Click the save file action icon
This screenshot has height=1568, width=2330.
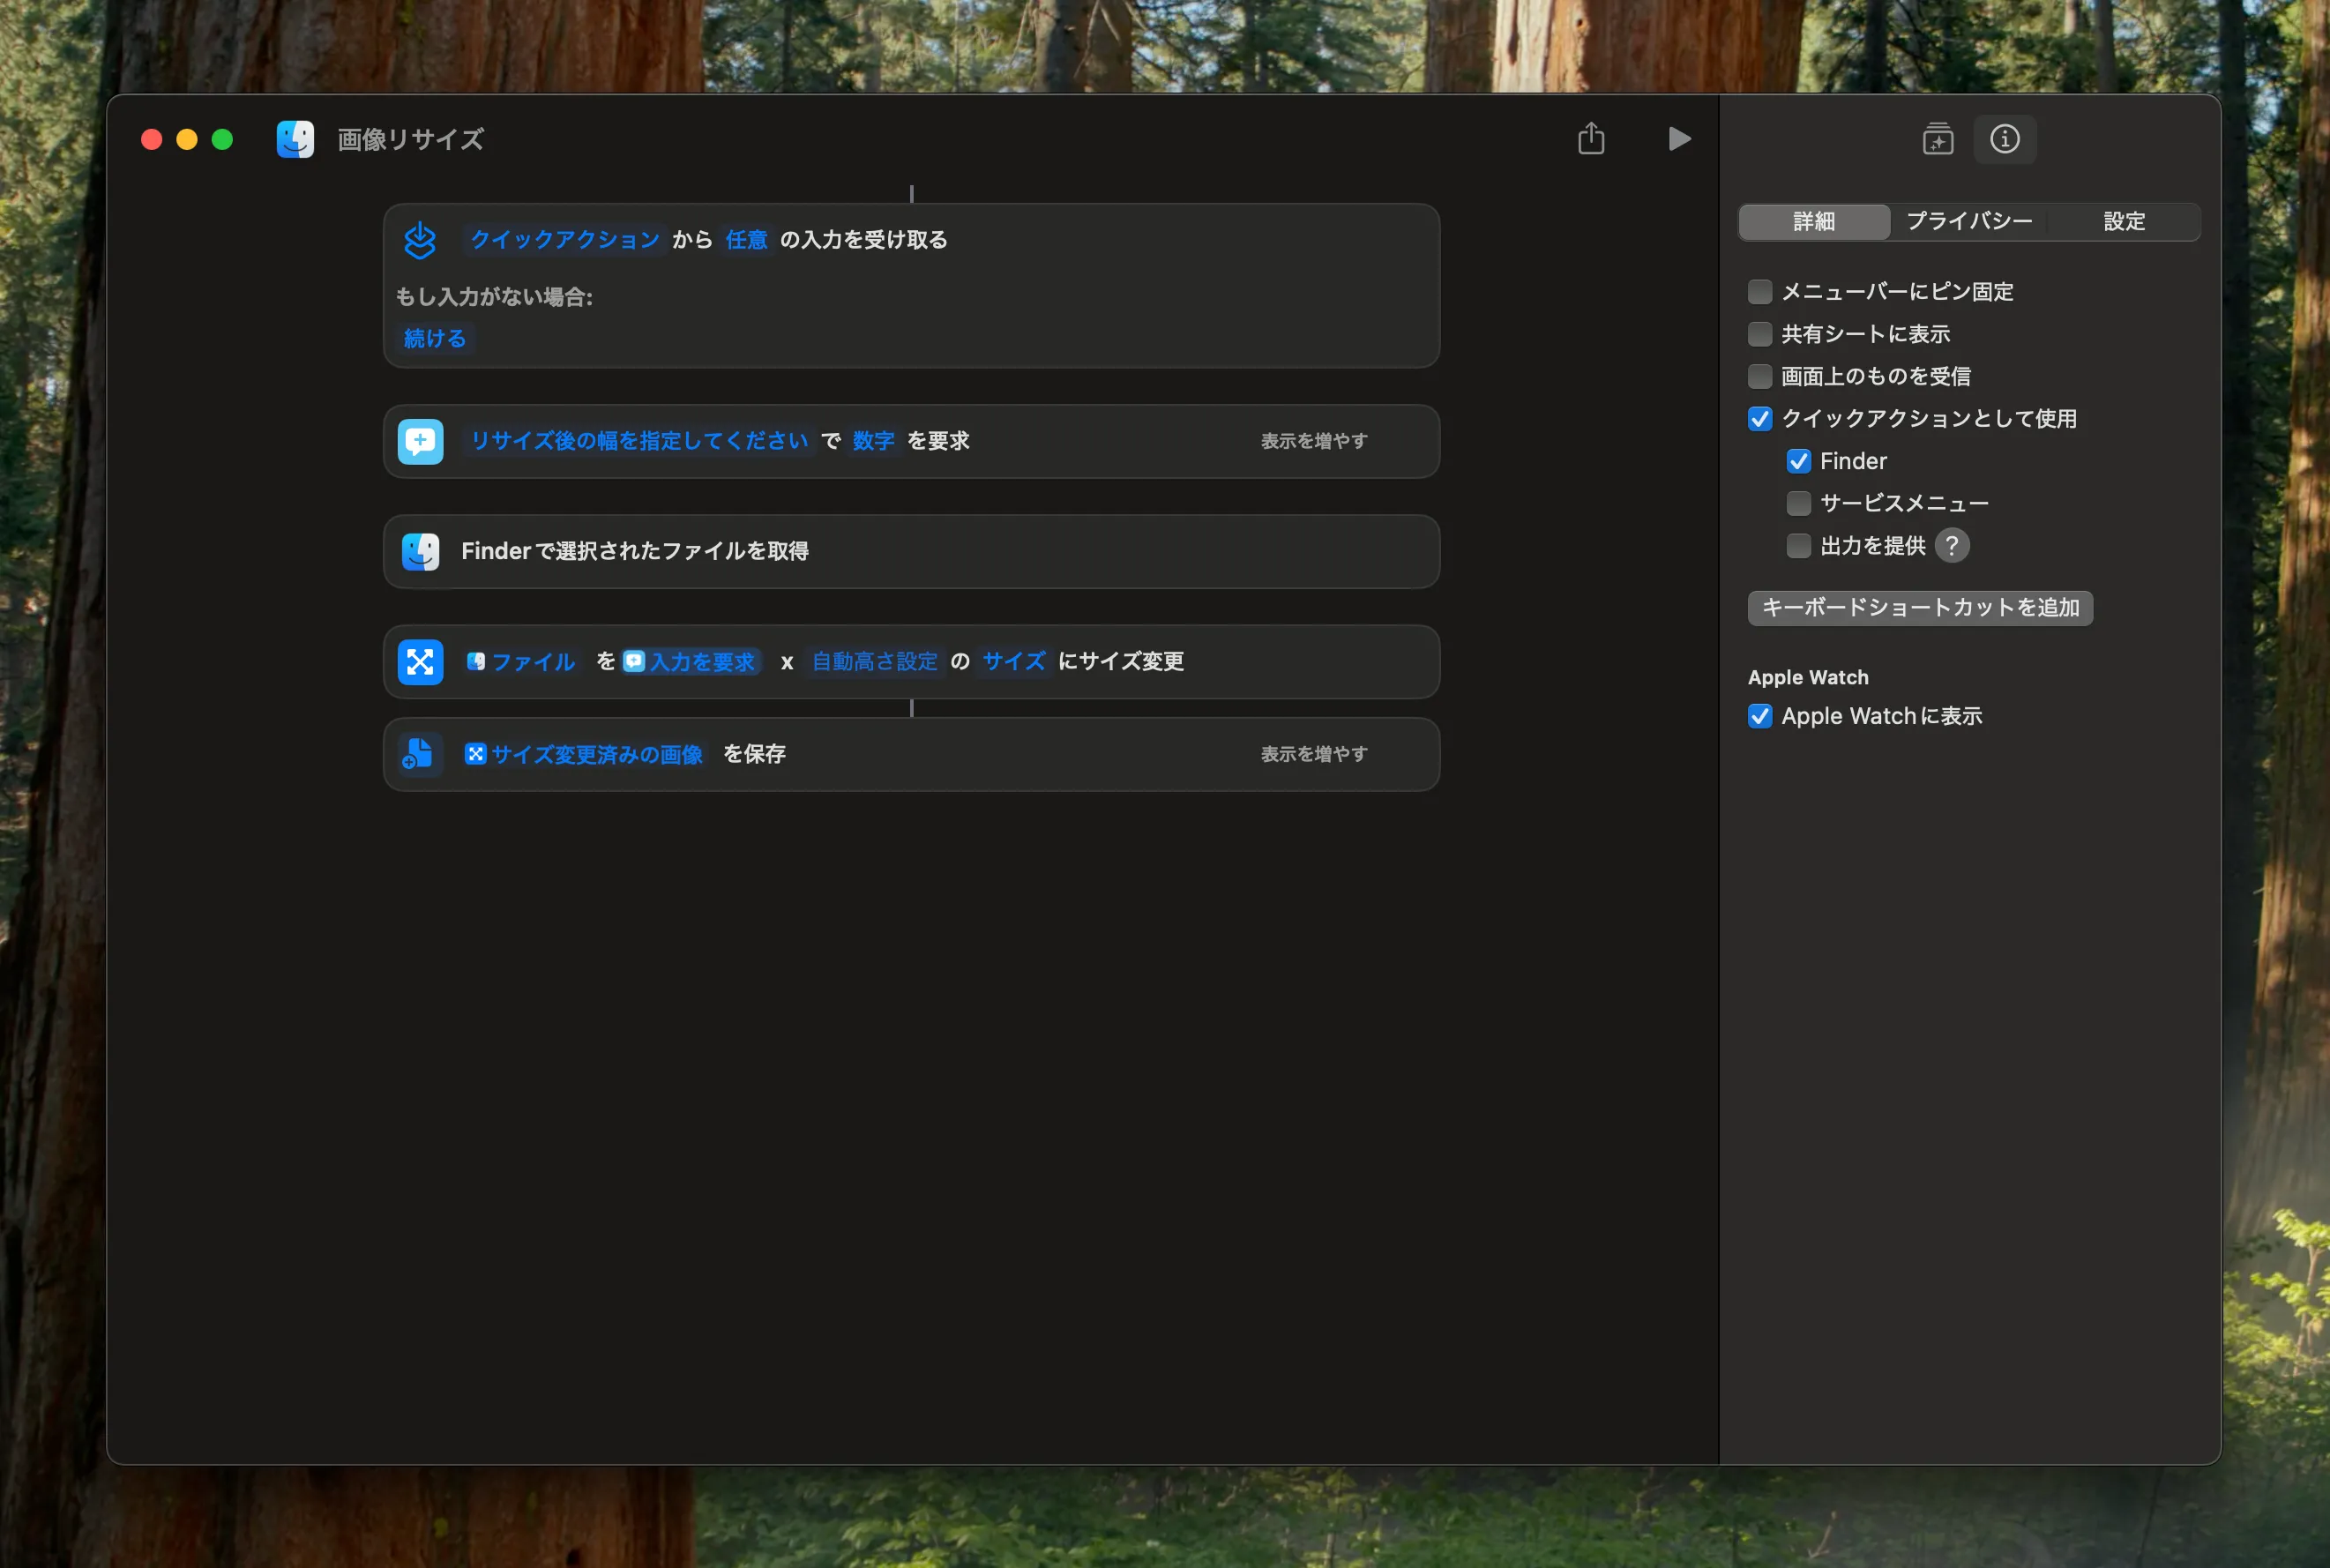421,754
